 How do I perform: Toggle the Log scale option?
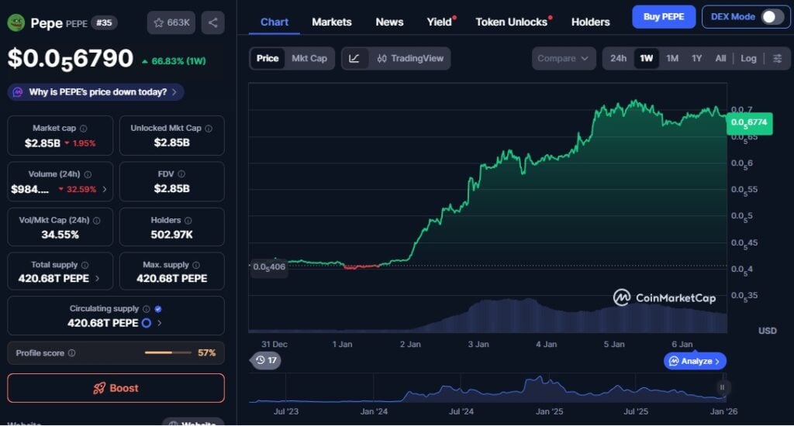(x=748, y=59)
